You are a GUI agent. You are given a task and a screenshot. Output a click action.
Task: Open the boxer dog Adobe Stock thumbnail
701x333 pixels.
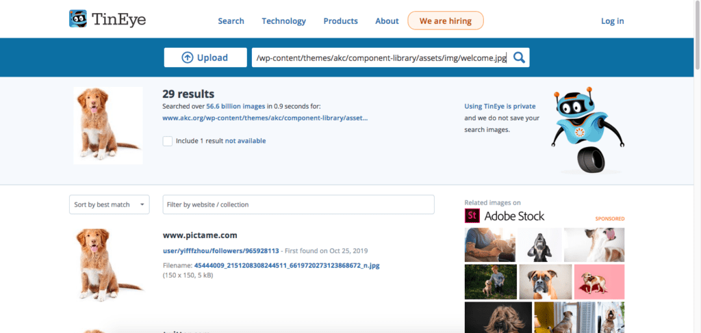[546, 282]
